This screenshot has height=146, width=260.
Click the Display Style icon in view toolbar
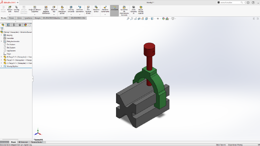click(152, 19)
